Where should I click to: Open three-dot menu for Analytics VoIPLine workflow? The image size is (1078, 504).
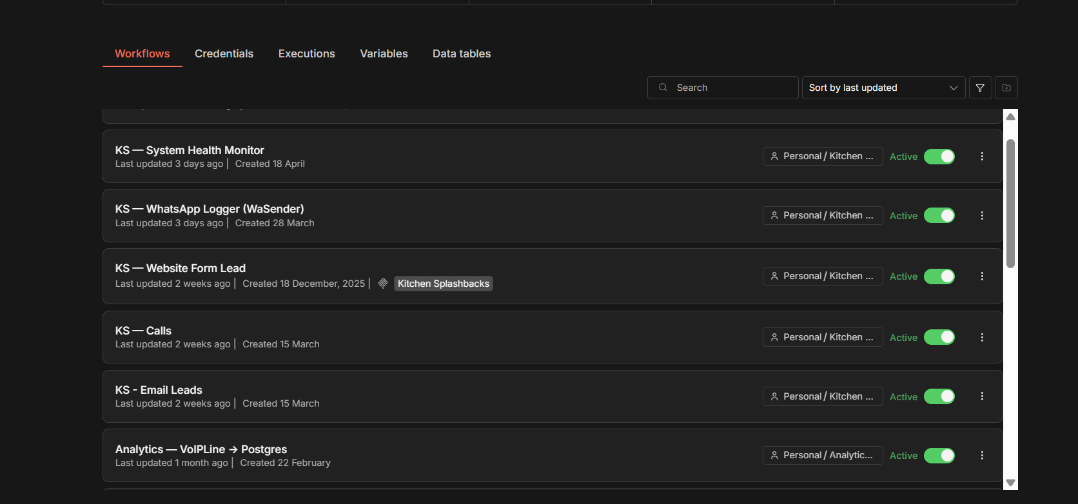(x=982, y=456)
